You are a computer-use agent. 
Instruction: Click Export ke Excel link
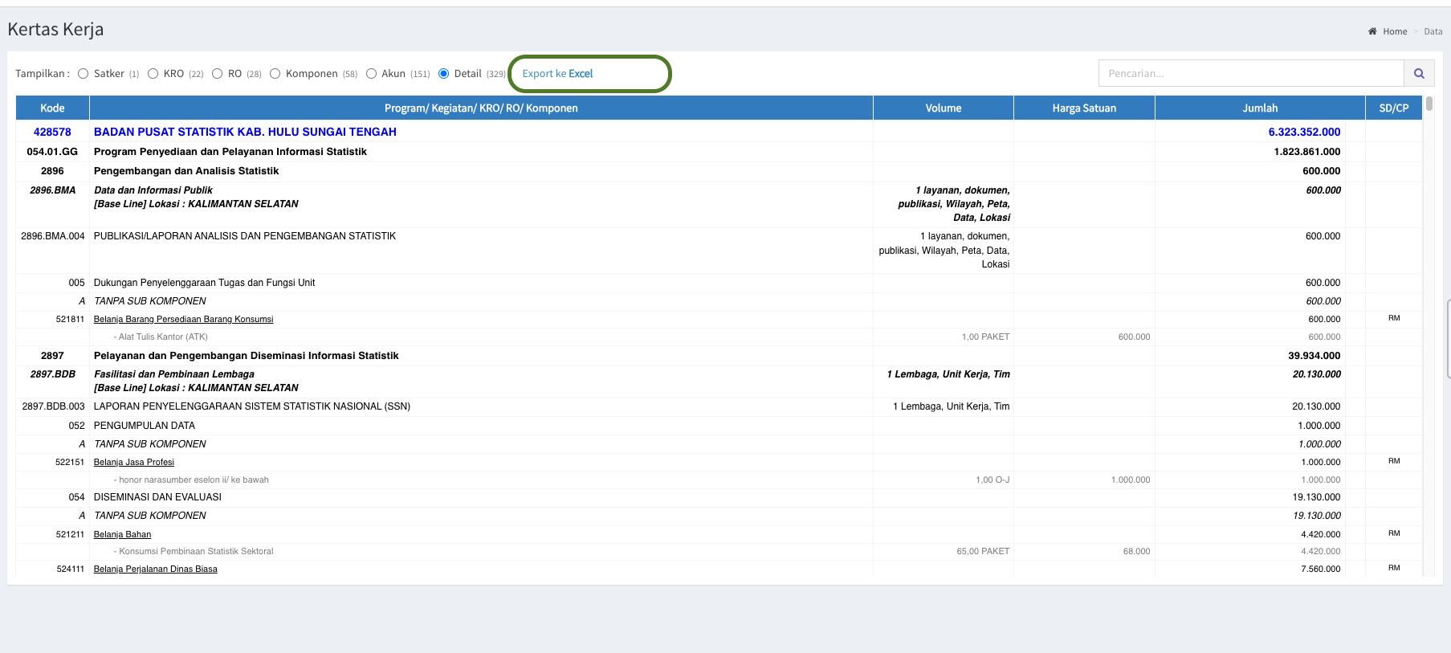point(557,73)
